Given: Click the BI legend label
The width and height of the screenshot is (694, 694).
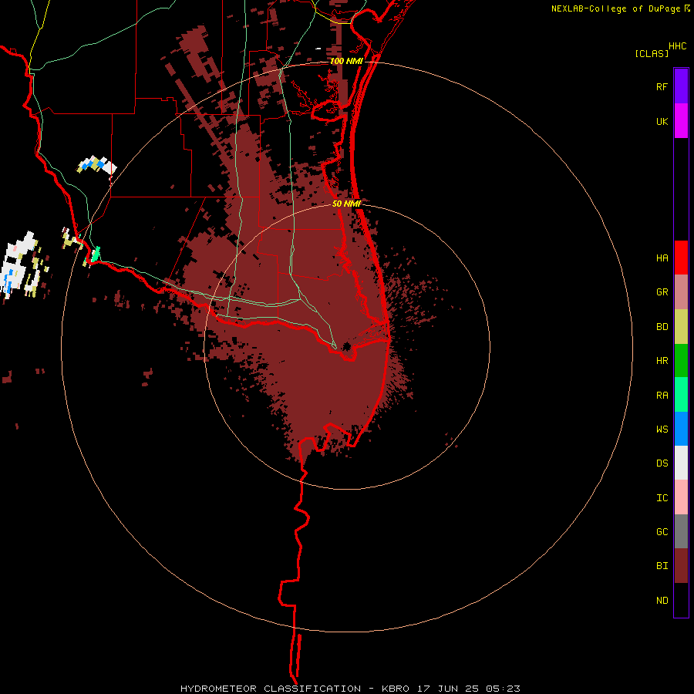Looking at the screenshot, I should (x=662, y=566).
